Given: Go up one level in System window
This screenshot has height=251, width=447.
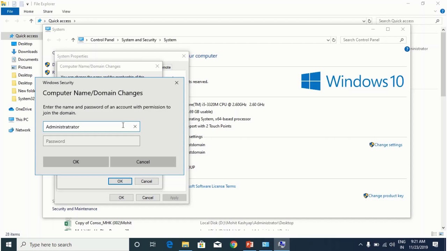Looking at the screenshot, I should pos(73,40).
